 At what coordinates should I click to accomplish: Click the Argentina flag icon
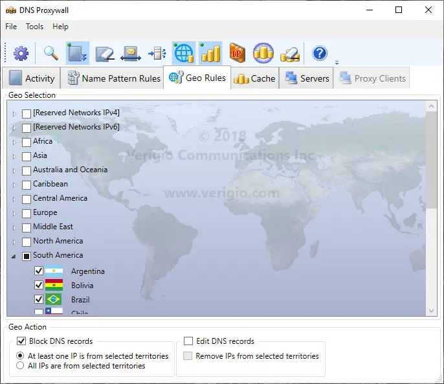(x=54, y=271)
